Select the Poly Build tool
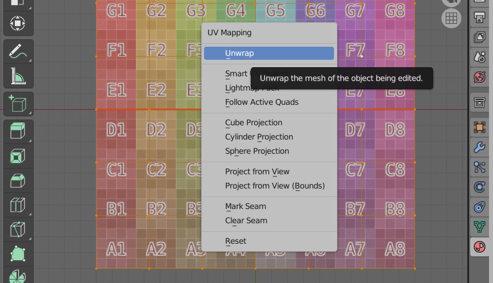 (x=18, y=254)
